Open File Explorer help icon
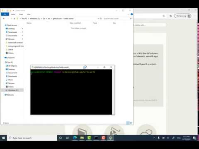The height and width of the screenshot is (149, 199). (132, 14)
